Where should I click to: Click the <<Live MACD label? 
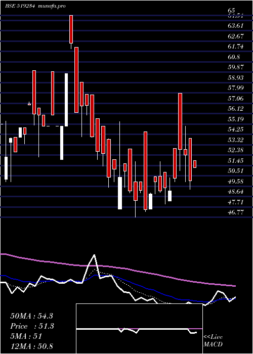click(213, 341)
